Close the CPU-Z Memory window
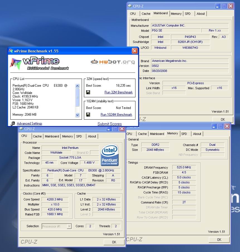240x252 pixels. (x=227, y=126)
